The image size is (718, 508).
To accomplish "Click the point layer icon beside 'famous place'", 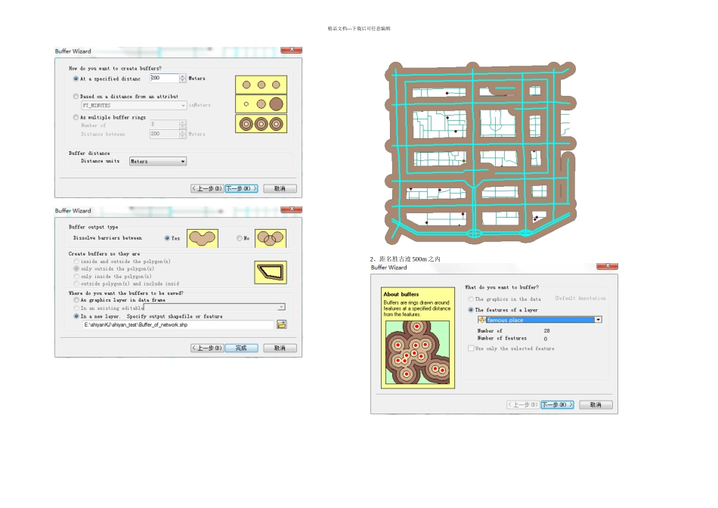I will [x=481, y=320].
